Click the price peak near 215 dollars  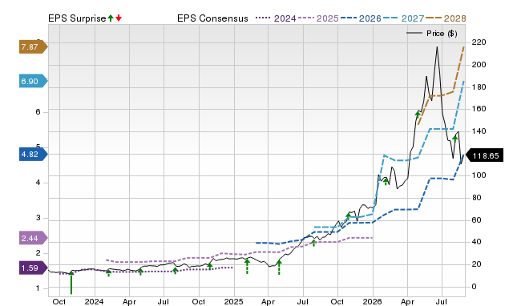[437, 47]
